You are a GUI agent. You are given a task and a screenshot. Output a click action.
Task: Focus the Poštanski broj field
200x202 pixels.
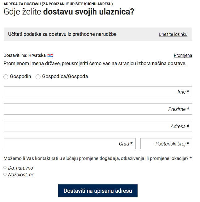[x=166, y=144]
